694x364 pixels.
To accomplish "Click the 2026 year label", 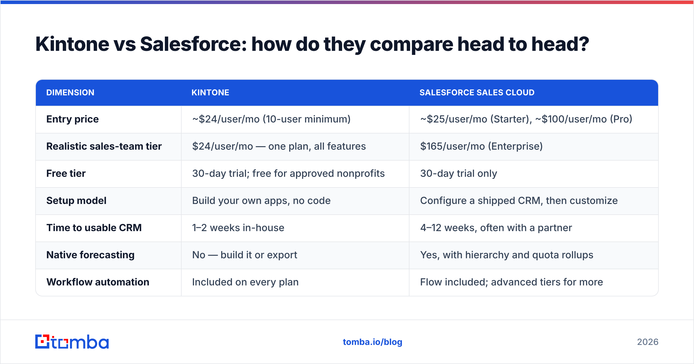I will pyautogui.click(x=648, y=342).
